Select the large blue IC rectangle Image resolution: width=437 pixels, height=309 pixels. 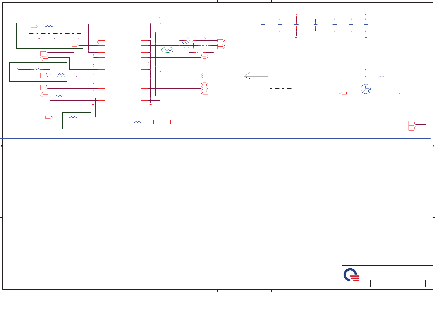tap(123, 69)
